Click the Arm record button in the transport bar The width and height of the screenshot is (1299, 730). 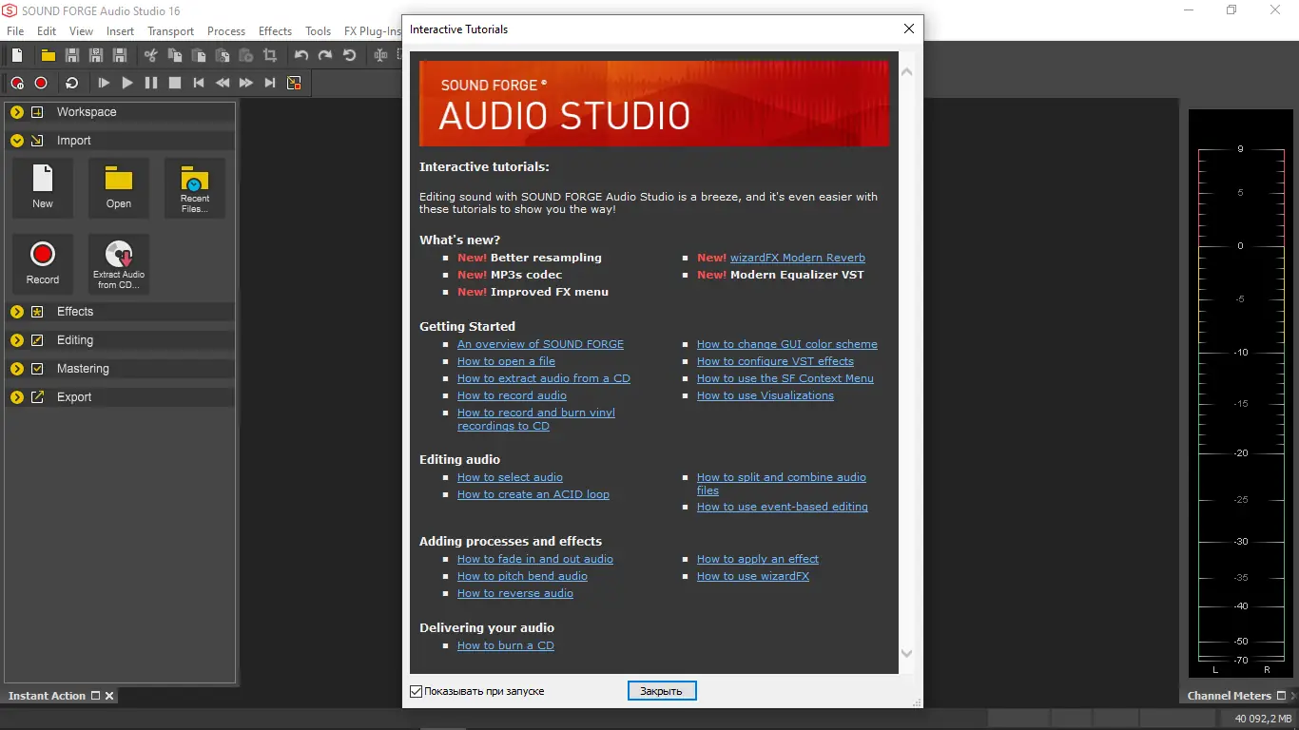[17, 83]
